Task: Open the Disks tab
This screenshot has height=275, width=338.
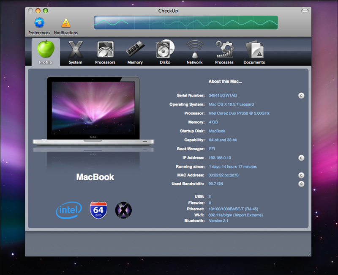Action: (x=165, y=52)
